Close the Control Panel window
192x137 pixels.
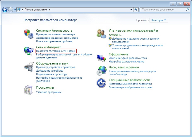[x=187, y=4]
